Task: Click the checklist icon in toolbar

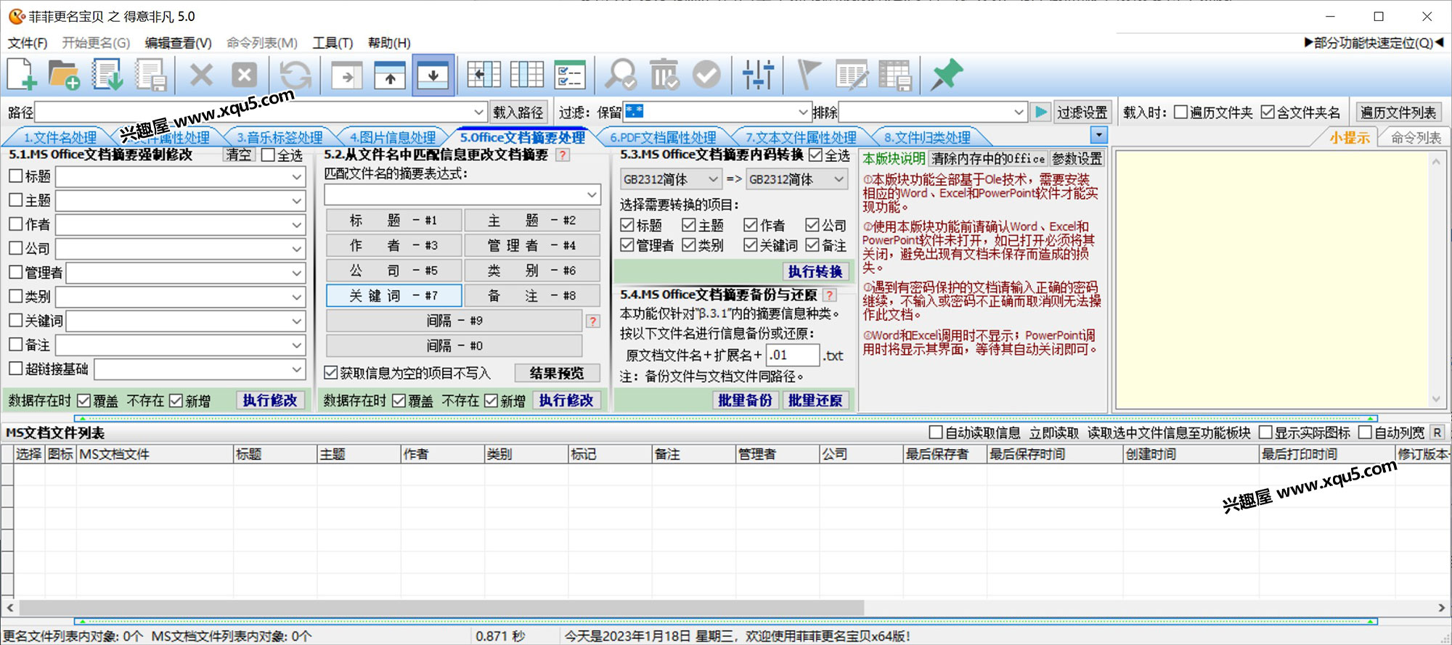Action: click(x=570, y=75)
